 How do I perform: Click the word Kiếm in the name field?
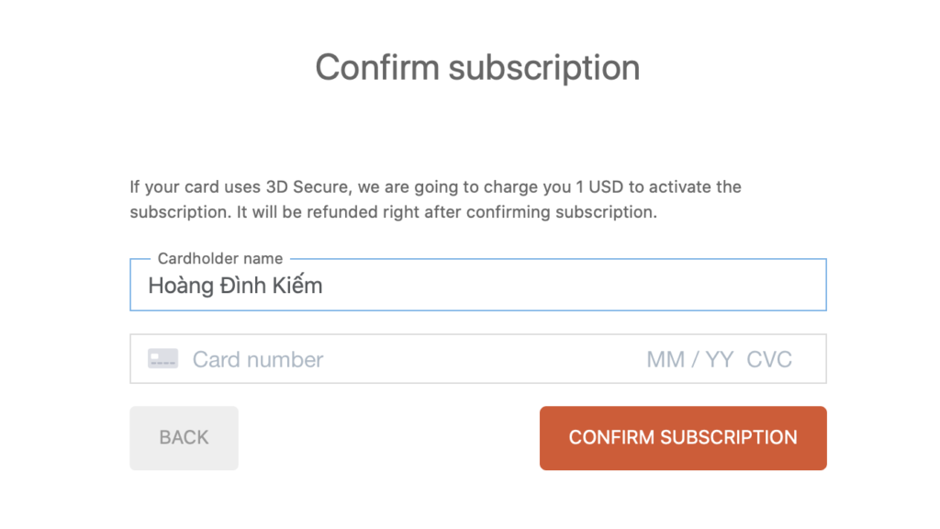click(297, 286)
